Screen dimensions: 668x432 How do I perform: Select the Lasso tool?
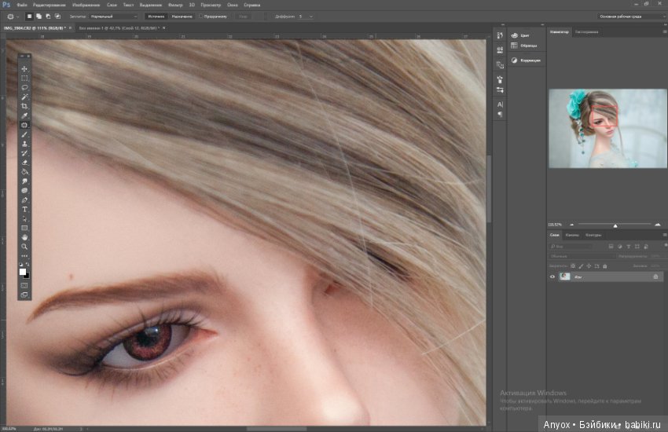[x=24, y=88]
